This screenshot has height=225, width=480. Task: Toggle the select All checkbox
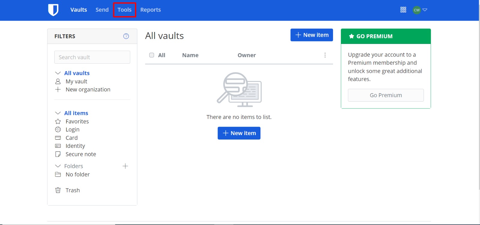pos(152,55)
